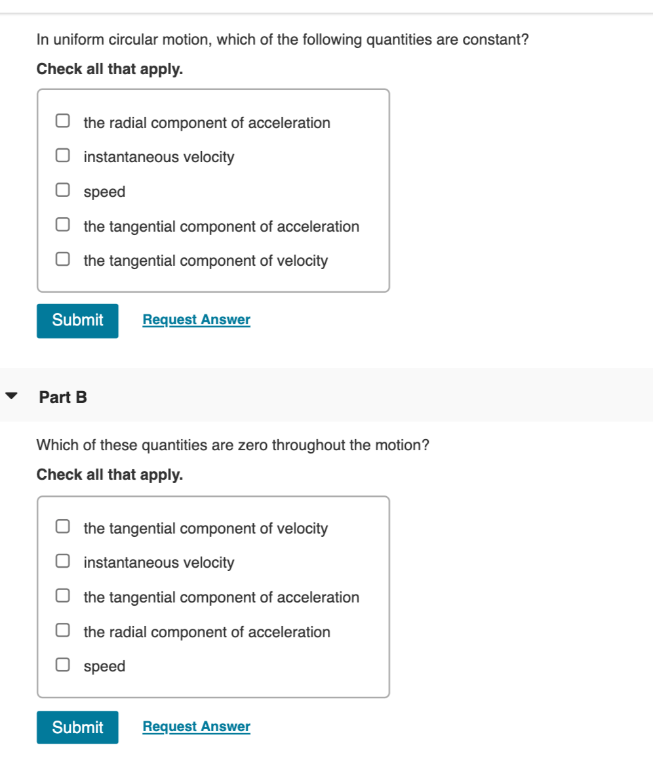Viewport: 653px width, 760px height.
Task: Enable tangential component of velocity in the constant-quantities question
Action: click(x=62, y=260)
